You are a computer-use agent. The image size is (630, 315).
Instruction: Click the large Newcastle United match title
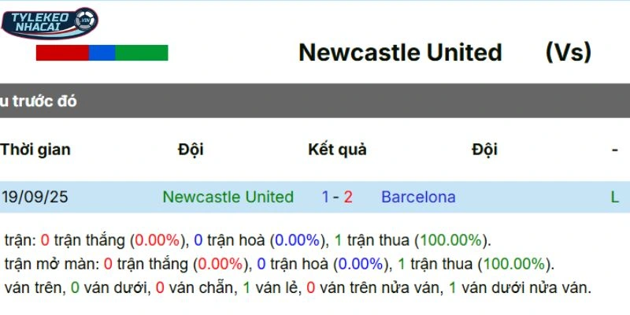click(400, 52)
